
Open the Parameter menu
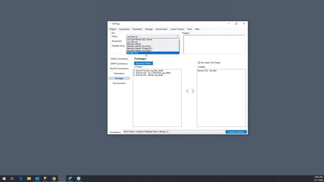[x=137, y=29]
